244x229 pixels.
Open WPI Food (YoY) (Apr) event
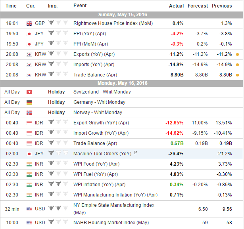[x=96, y=164]
